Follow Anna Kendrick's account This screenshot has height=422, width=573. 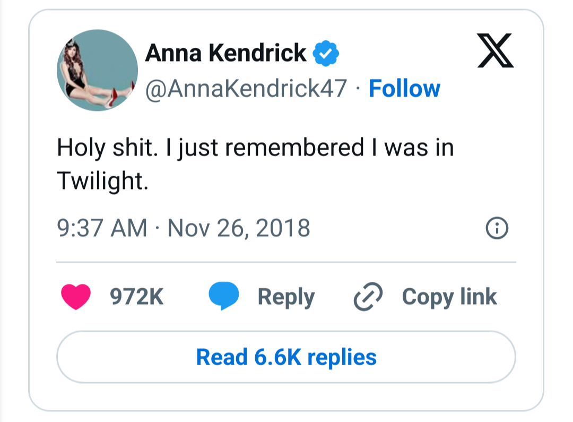[x=404, y=88]
